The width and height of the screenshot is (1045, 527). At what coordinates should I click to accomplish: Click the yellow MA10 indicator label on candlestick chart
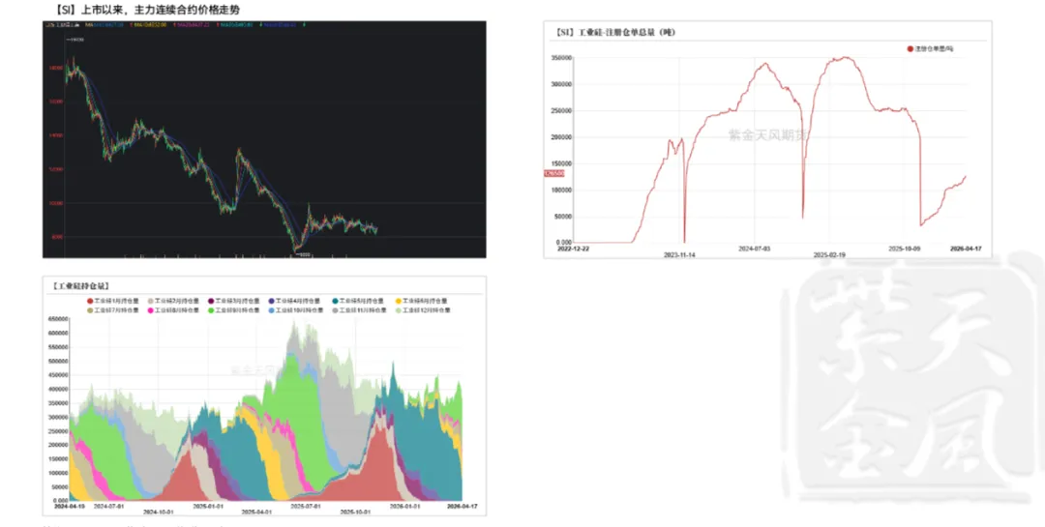coord(150,25)
